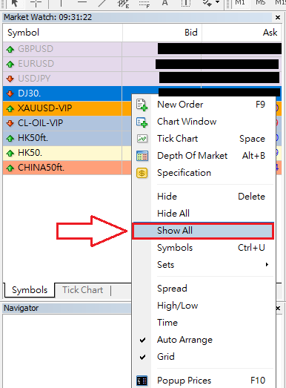Select the M5 timeframe button
Viewport: 286px width, 388px height.
[x=260, y=3]
